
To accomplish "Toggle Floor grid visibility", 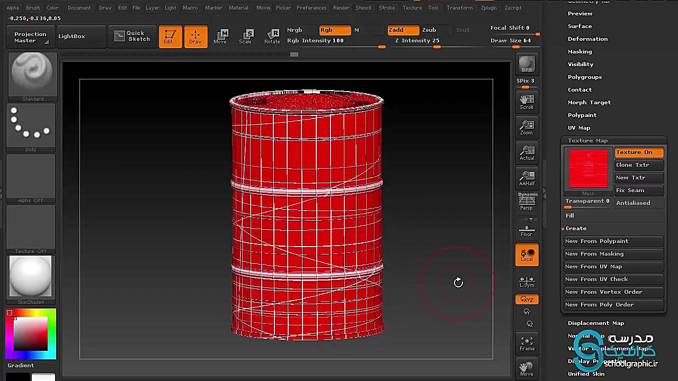I will tap(527, 230).
